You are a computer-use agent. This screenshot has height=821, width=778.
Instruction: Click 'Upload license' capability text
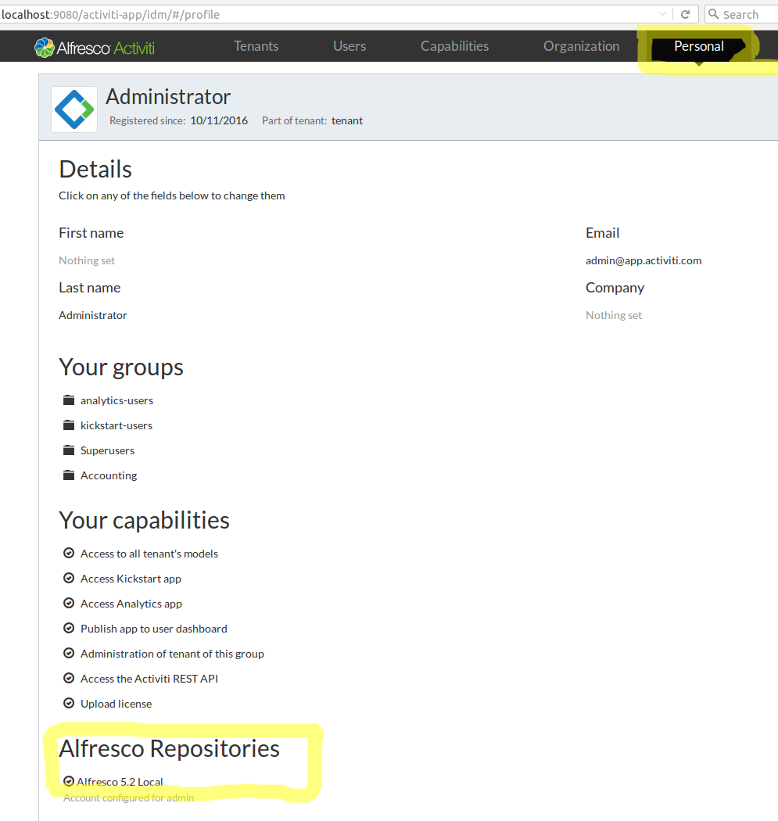tap(117, 704)
